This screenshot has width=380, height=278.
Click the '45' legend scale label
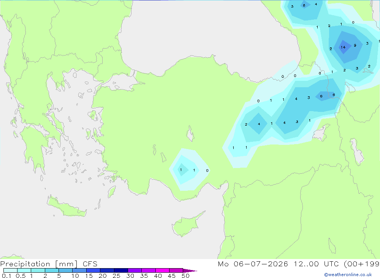tap(172, 276)
